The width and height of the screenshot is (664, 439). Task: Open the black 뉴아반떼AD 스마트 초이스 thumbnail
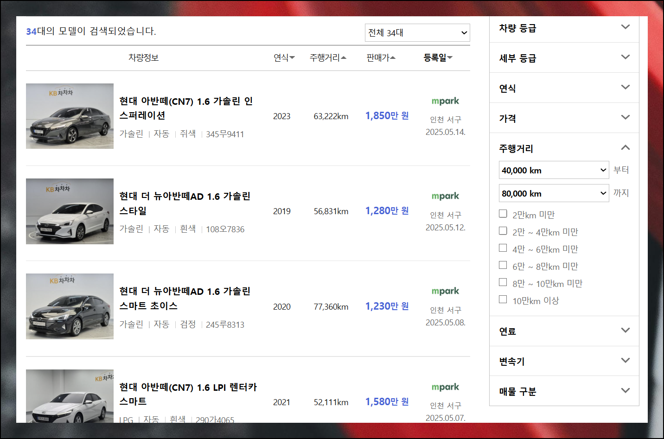pos(70,306)
